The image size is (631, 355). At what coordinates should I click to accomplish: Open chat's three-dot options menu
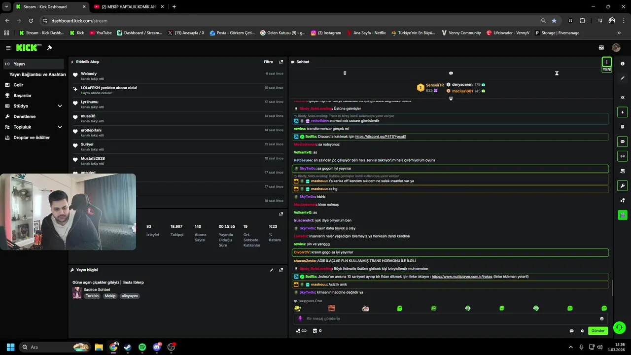pyautogui.click(x=607, y=62)
